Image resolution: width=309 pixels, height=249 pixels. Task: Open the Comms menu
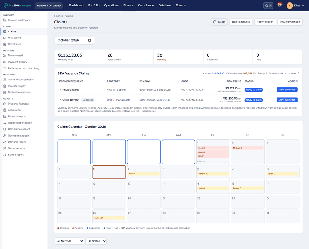click(x=181, y=5)
